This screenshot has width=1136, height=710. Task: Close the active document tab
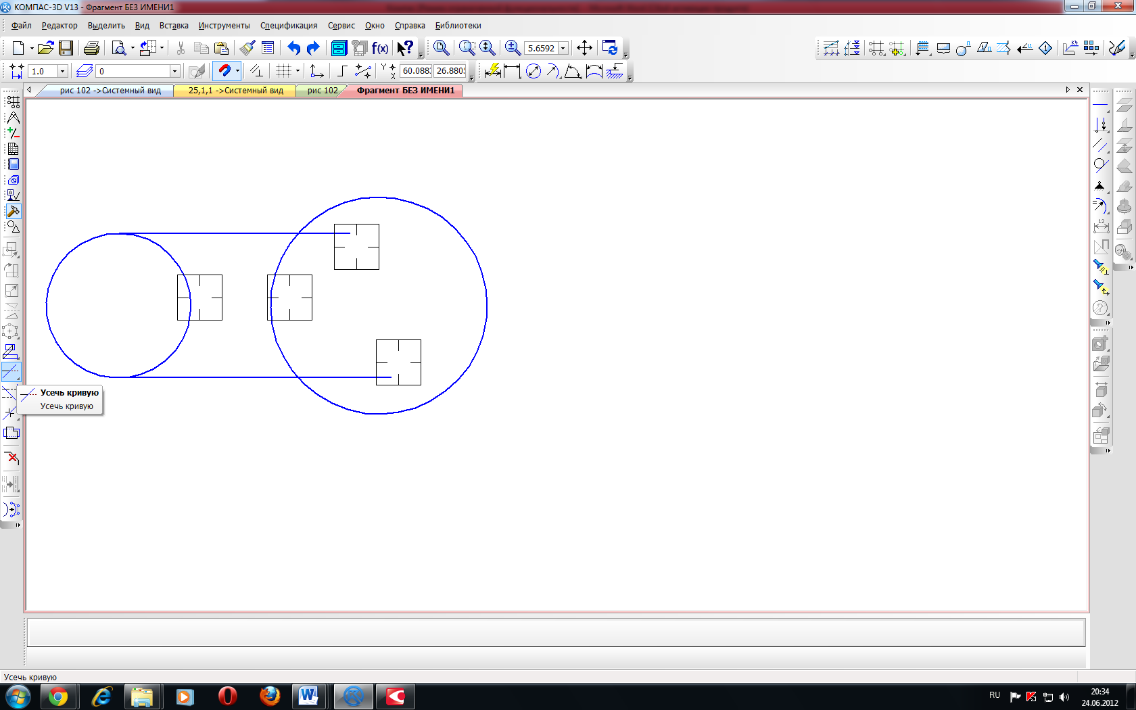coord(1080,89)
